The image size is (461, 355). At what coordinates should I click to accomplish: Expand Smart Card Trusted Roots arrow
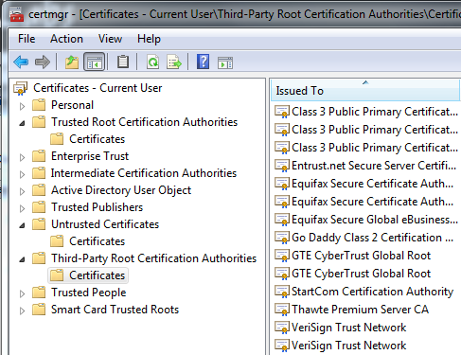click(x=22, y=311)
